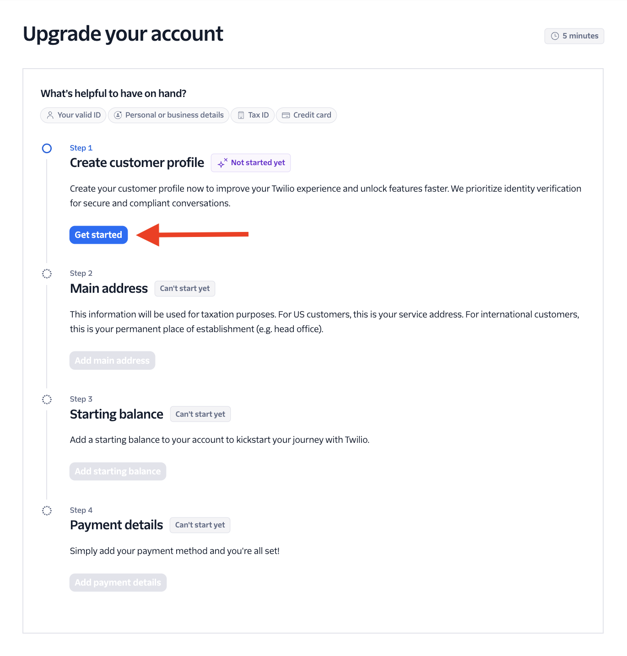This screenshot has width=627, height=656.
Task: Click the Payment details Can't start yet badge
Action: coord(200,525)
